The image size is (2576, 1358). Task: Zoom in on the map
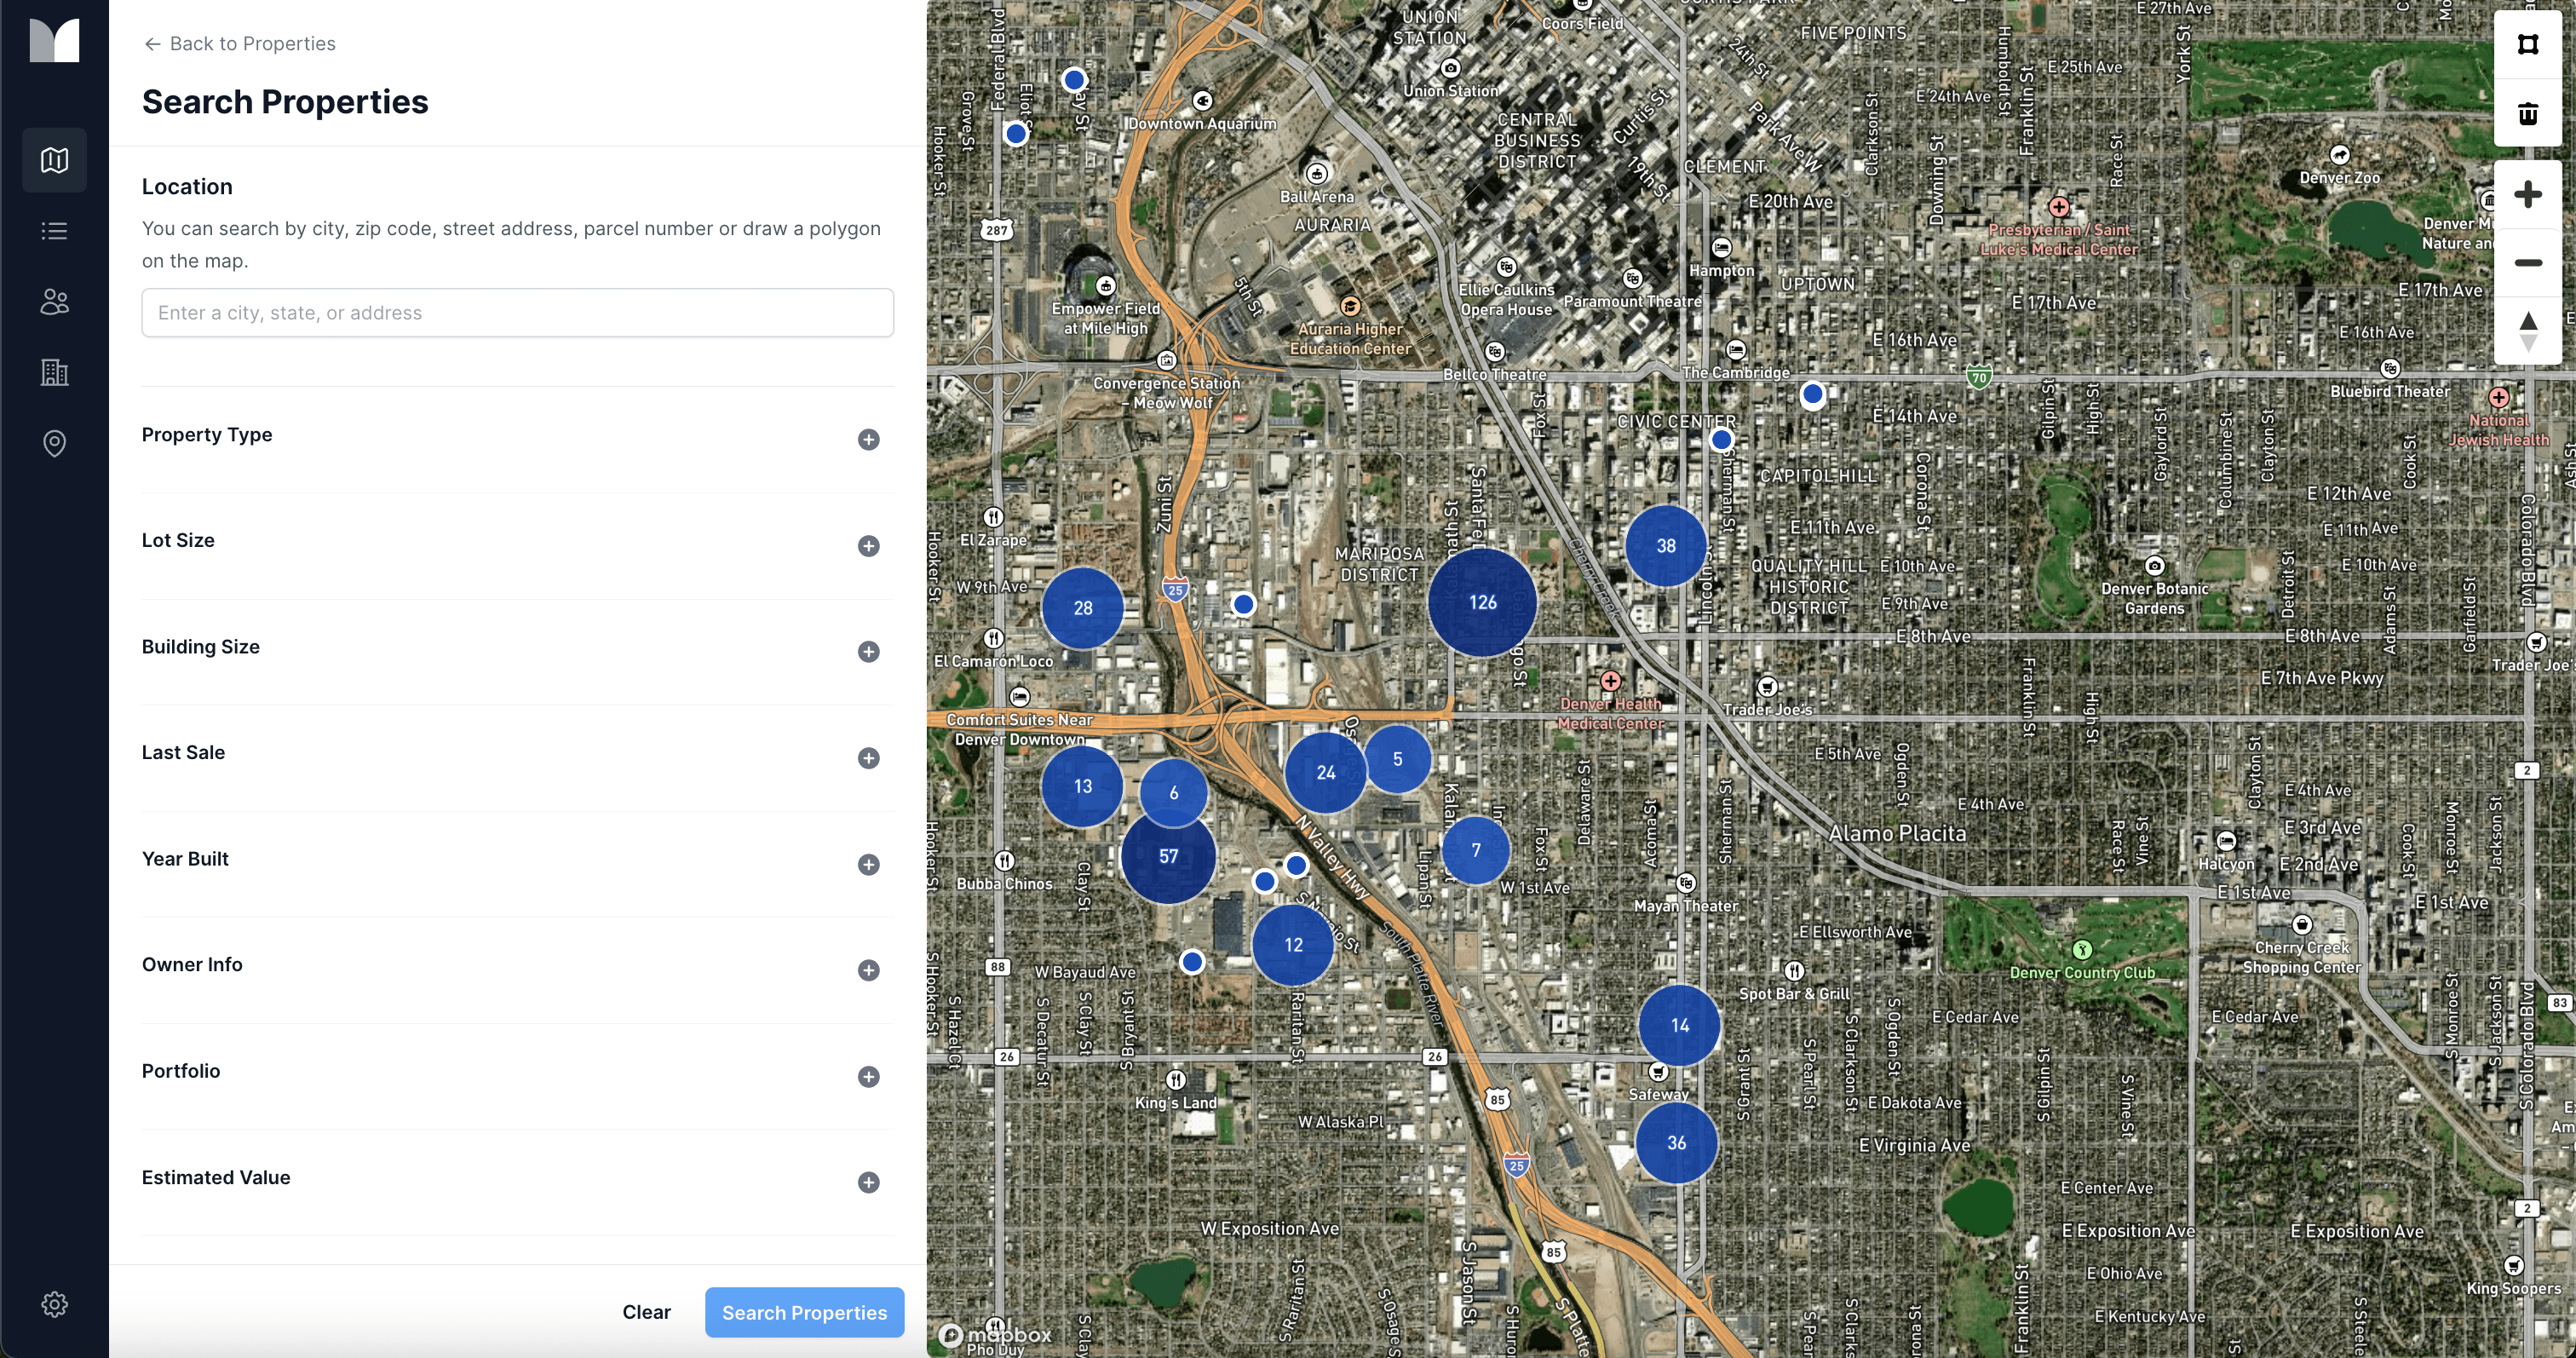click(2528, 195)
